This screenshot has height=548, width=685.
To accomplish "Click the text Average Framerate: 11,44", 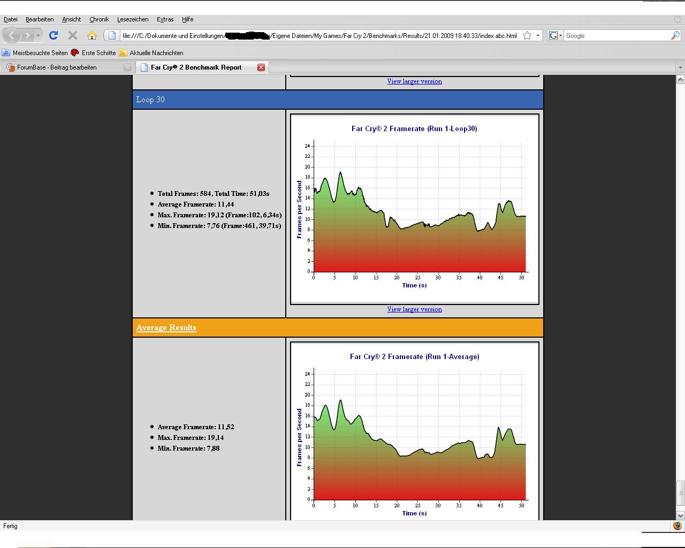I will point(196,204).
